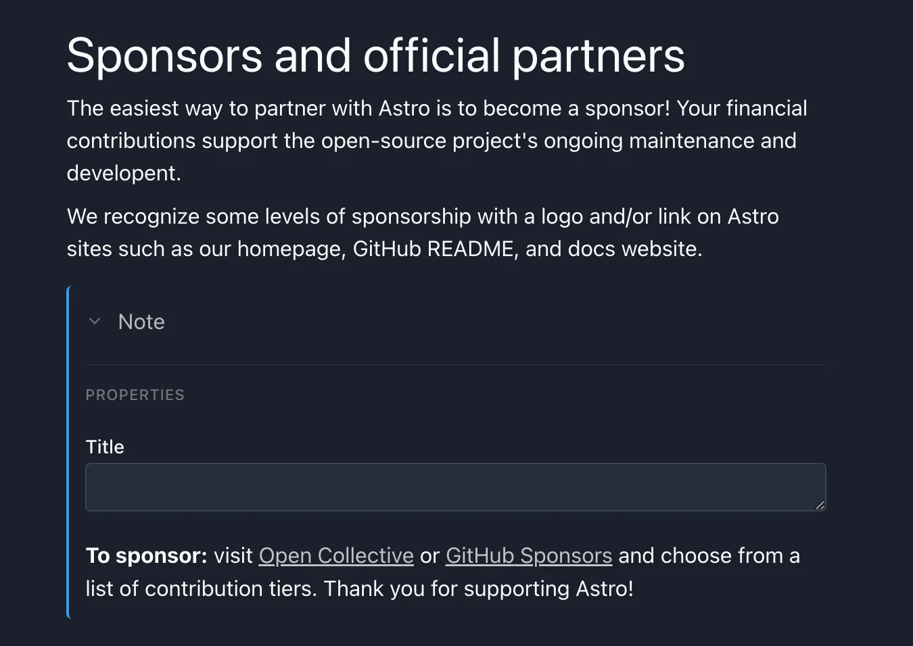Click "list of contribution tiers" text
Screen dimensions: 913x646
[x=200, y=589]
